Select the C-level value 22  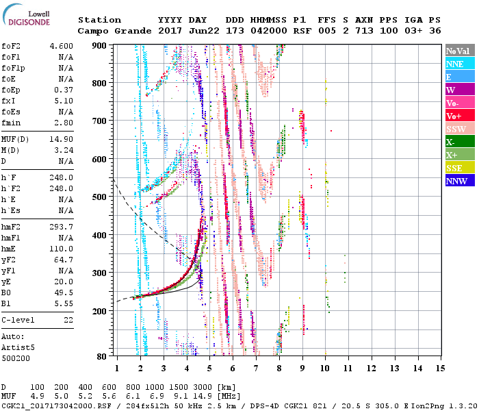tap(68, 320)
